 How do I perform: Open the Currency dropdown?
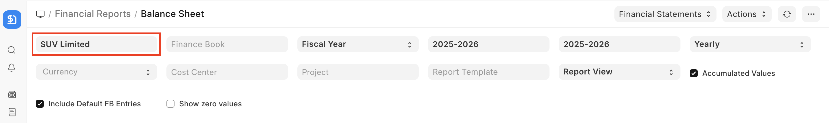tap(96, 72)
